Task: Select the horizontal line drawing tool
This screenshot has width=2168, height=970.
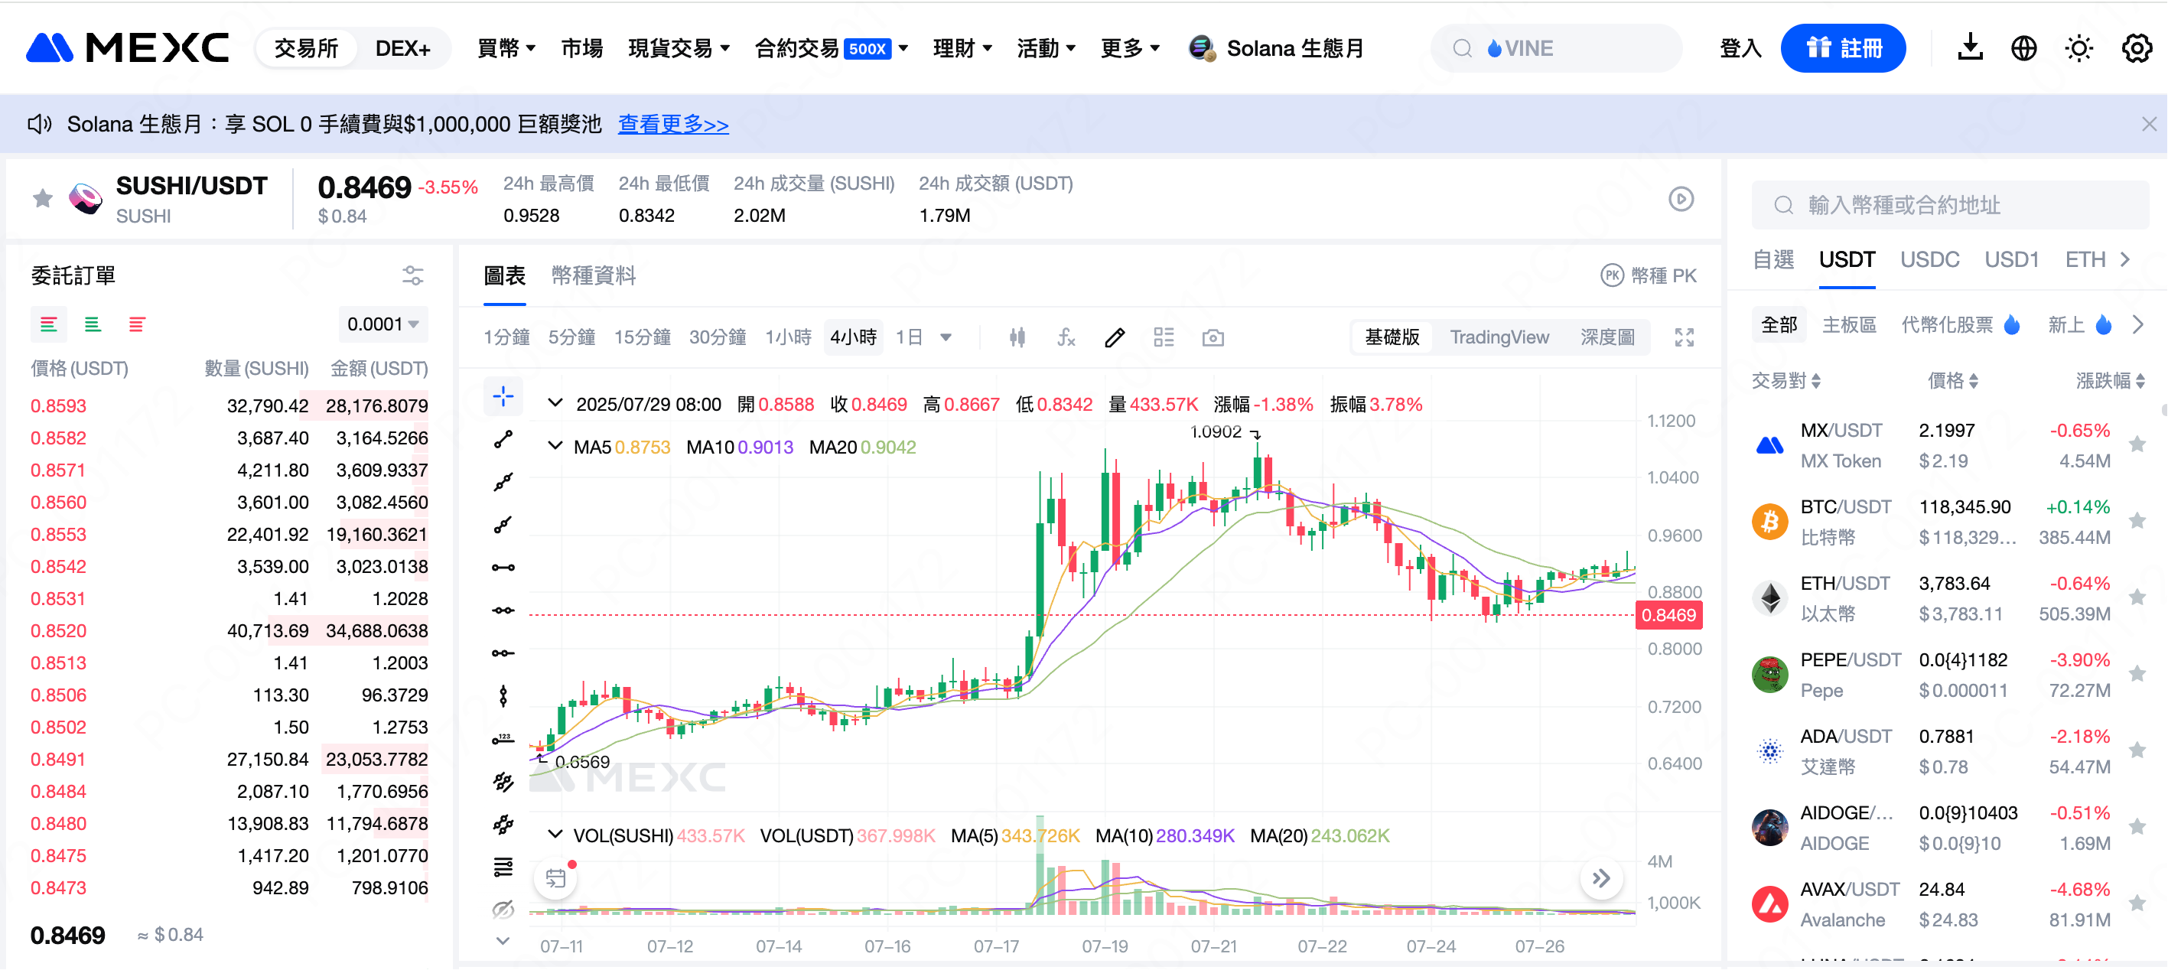Action: tap(503, 568)
